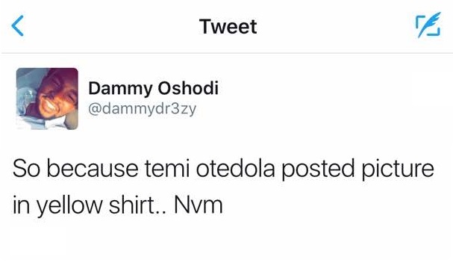Select the word "Nvm" in the tweet
Image resolution: width=453 pixels, height=274 pixels.
point(199,205)
